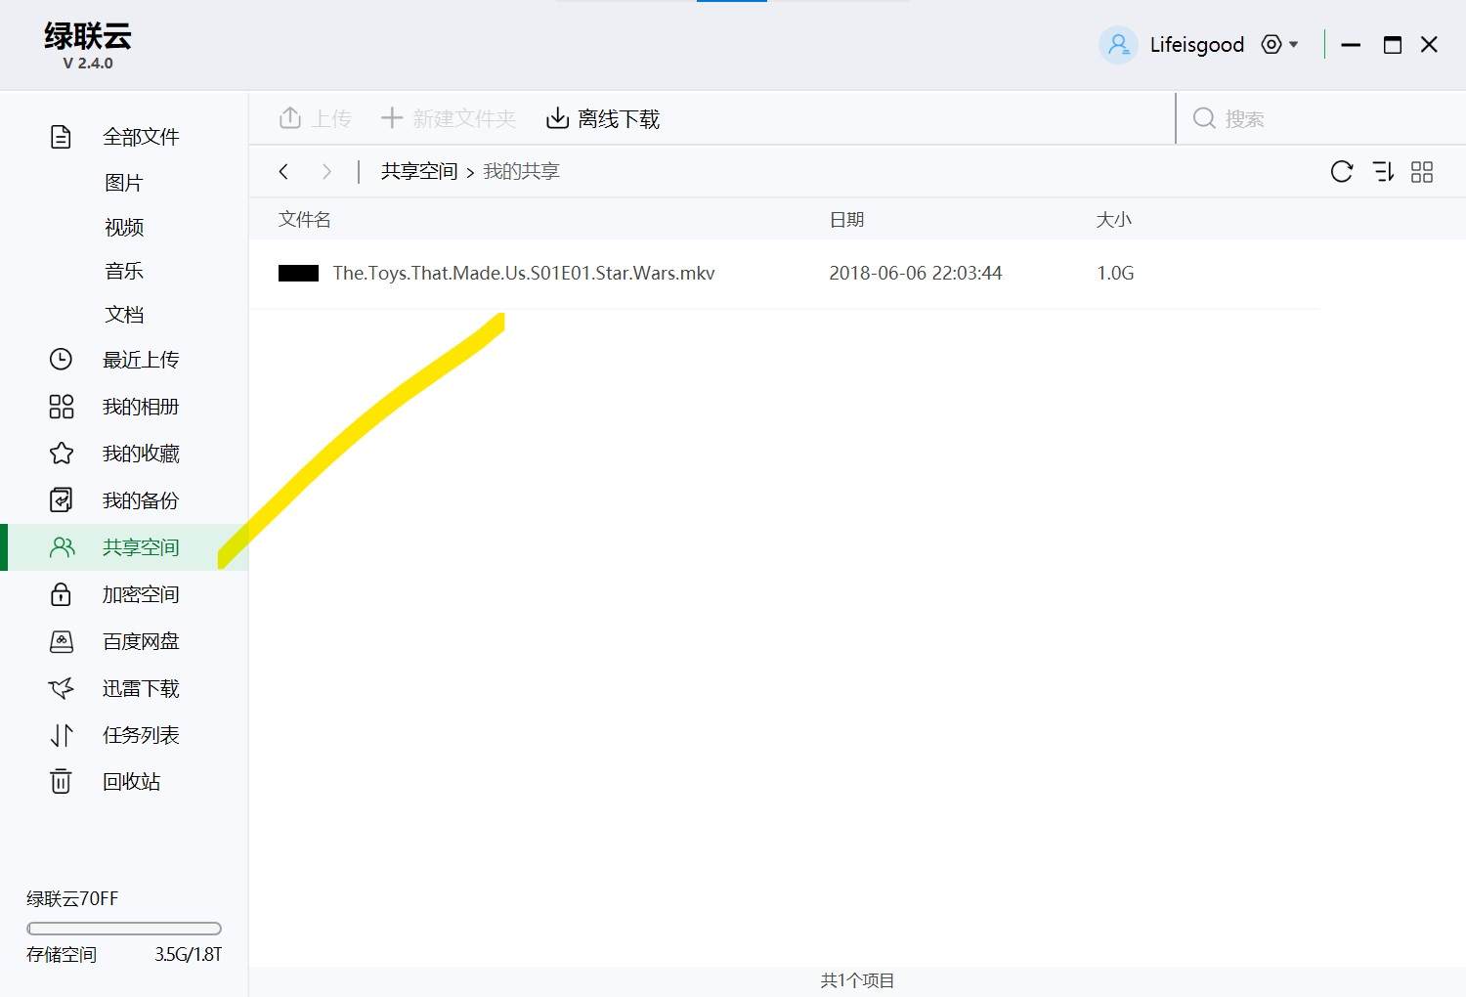Image resolution: width=1466 pixels, height=997 pixels.
Task: Switch to grid thumbnail view
Action: point(1422,172)
